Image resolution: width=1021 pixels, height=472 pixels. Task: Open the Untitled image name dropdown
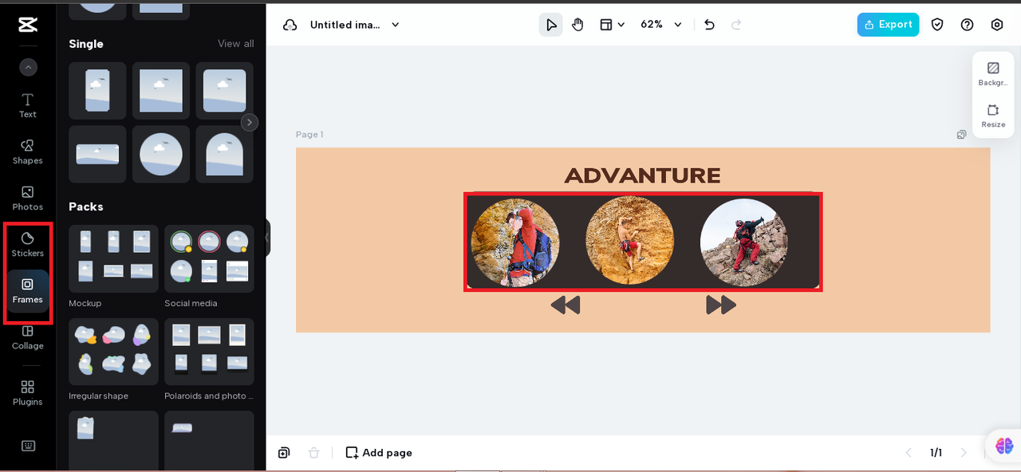(355, 25)
